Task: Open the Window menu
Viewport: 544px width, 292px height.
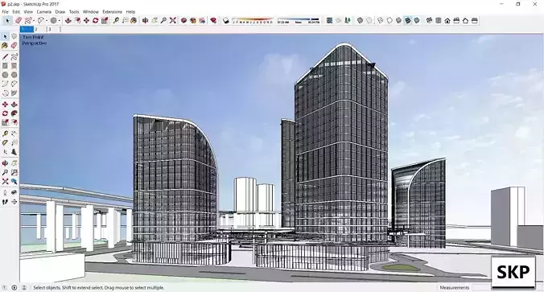Action: coord(91,12)
